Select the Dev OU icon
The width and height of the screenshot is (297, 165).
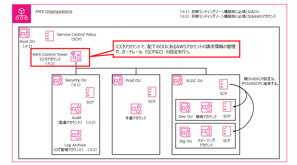coord(185,107)
